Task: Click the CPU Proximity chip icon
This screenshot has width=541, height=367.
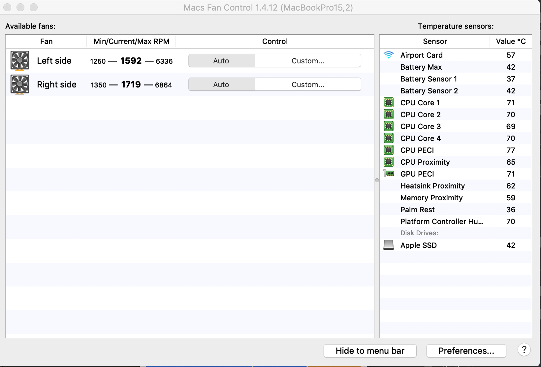Action: point(389,162)
